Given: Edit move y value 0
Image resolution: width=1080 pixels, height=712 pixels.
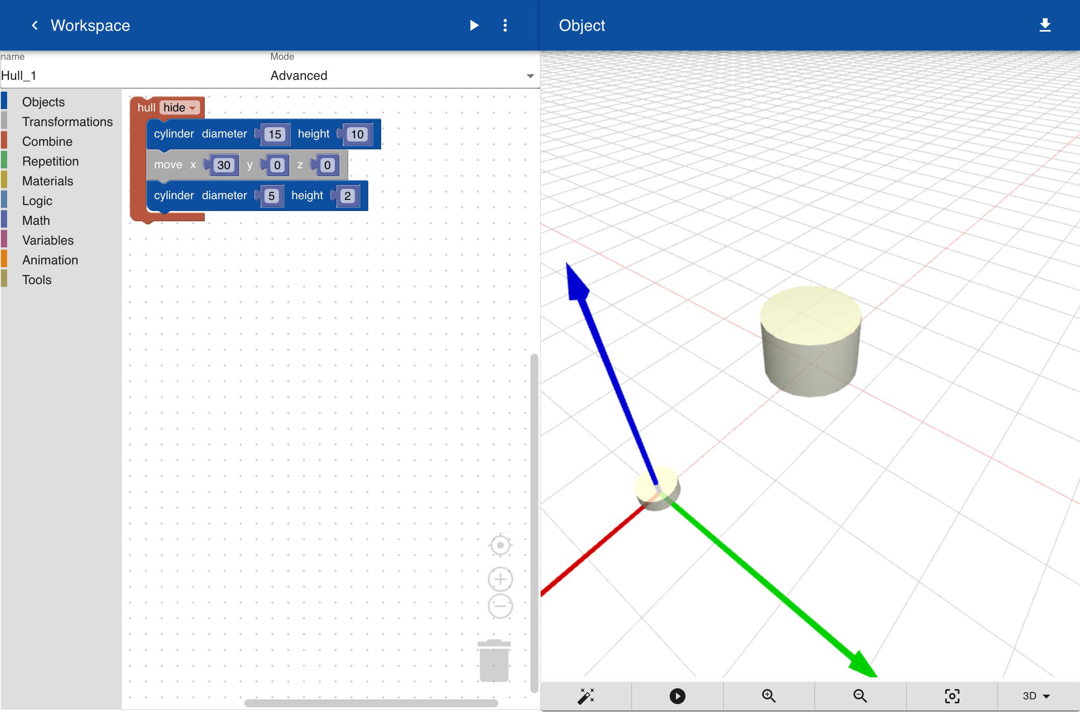Looking at the screenshot, I should (277, 165).
